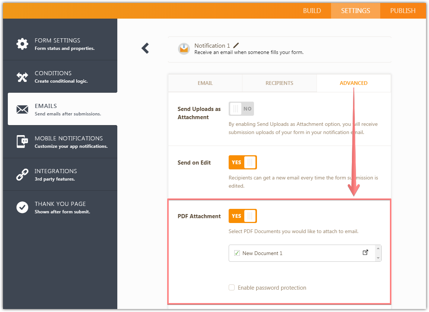Image resolution: width=429 pixels, height=312 pixels.
Task: Enable Send Uploads as Attachment
Action: click(241, 109)
